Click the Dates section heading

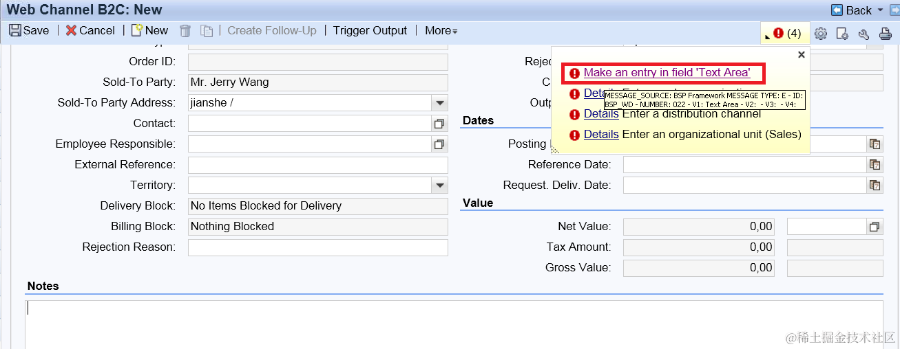pos(478,120)
